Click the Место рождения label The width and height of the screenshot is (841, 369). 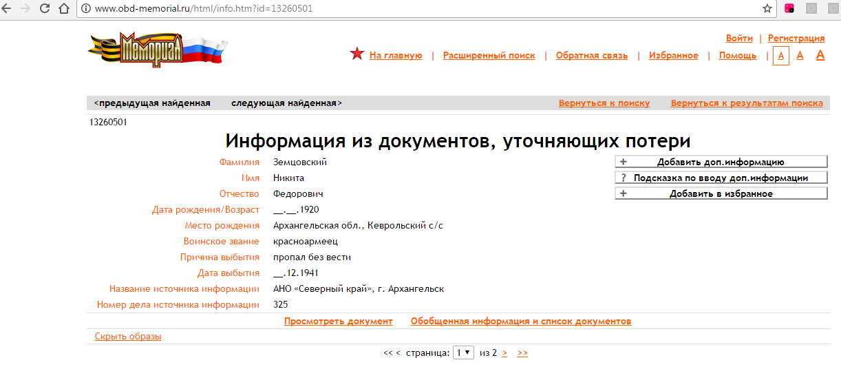pyautogui.click(x=222, y=226)
